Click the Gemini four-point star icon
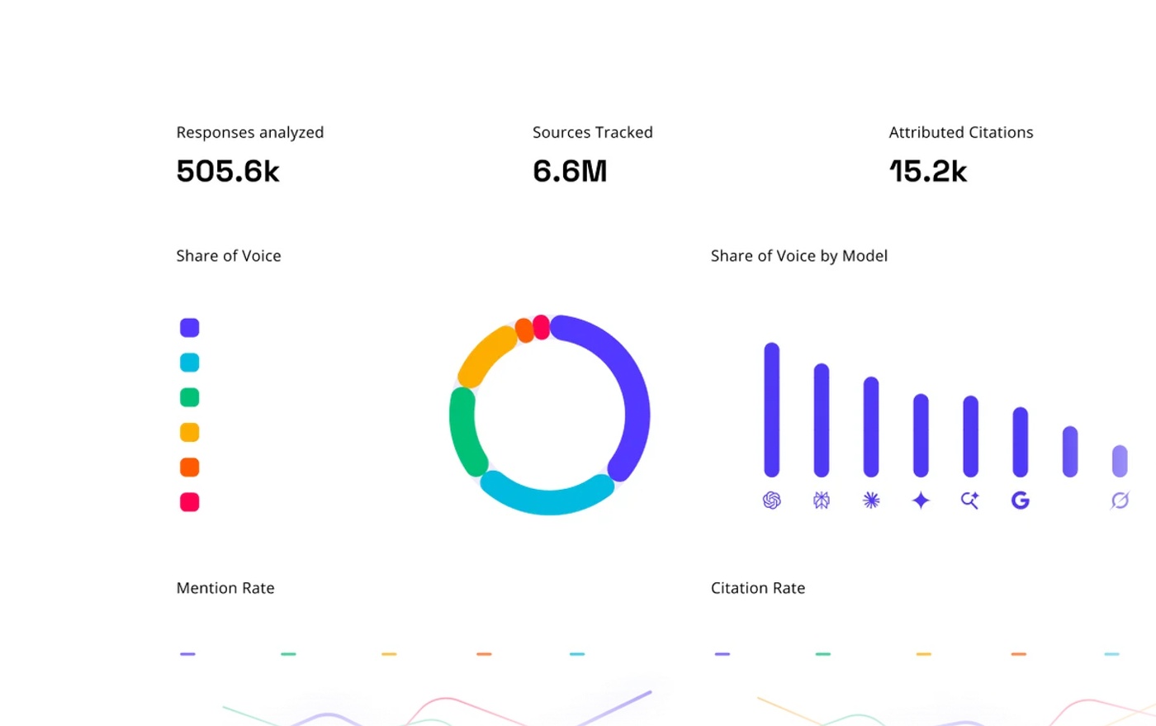The height and width of the screenshot is (726, 1156). click(x=921, y=501)
